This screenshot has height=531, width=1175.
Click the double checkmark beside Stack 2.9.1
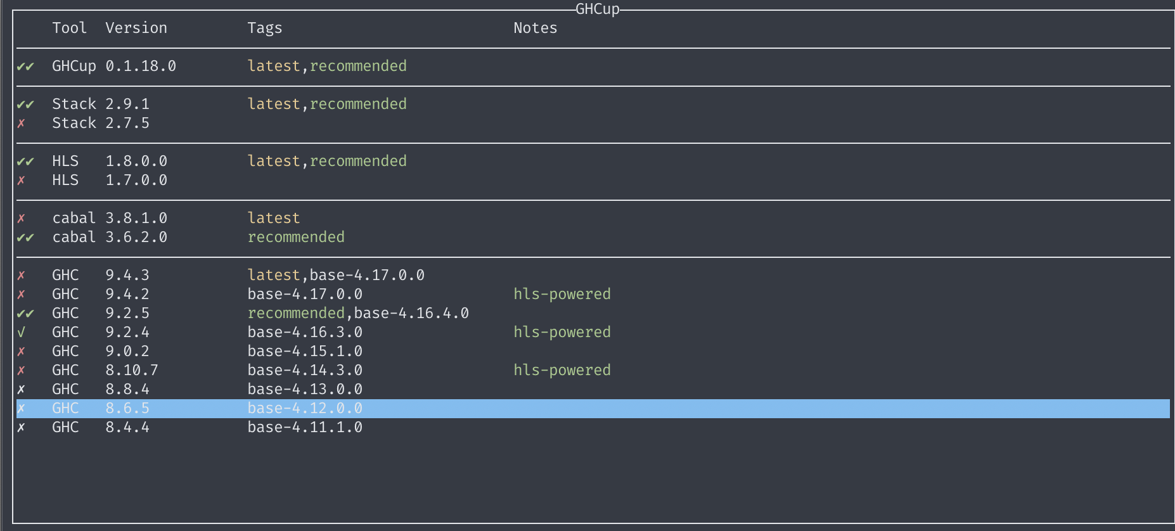click(25, 105)
